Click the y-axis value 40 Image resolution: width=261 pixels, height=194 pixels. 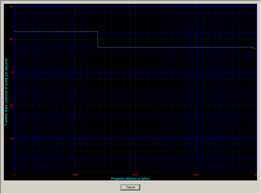tap(11, 39)
